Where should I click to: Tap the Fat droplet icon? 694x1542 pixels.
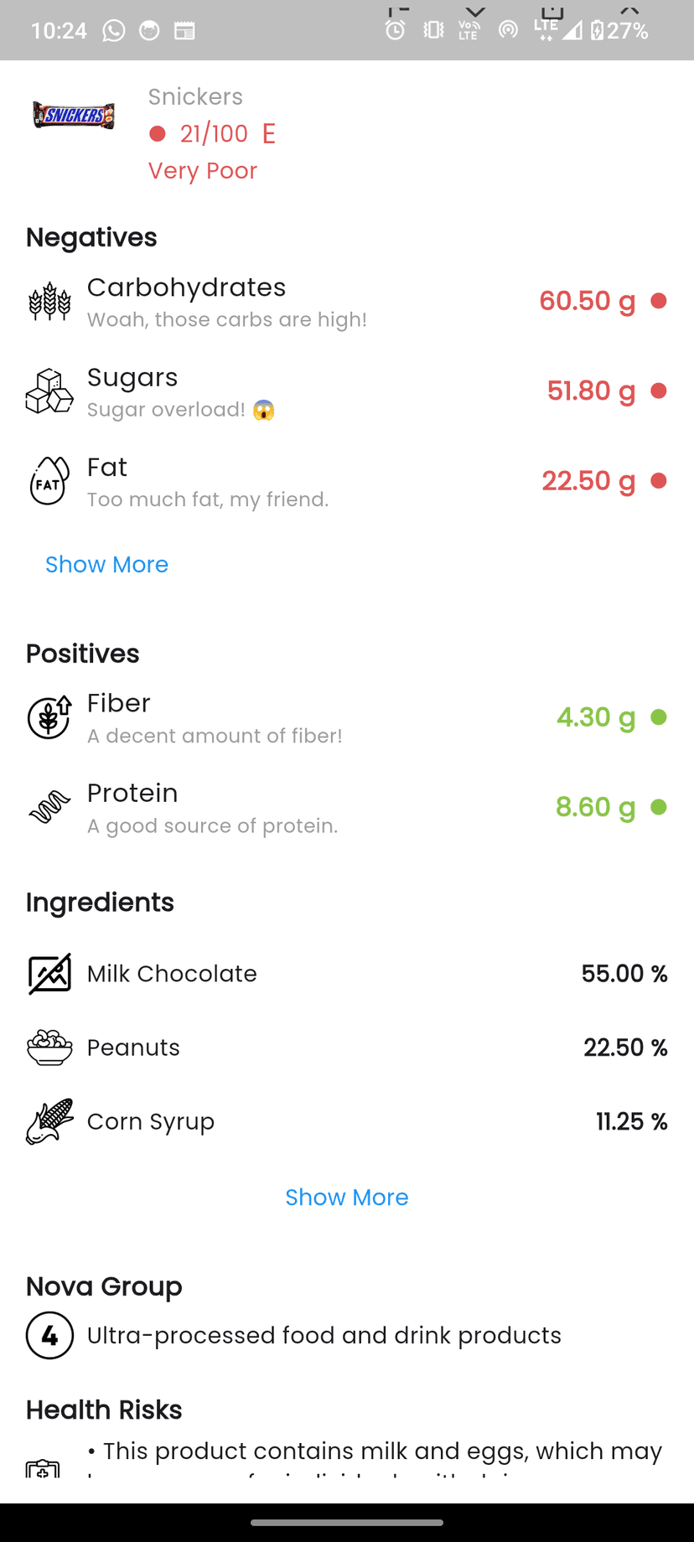49,480
